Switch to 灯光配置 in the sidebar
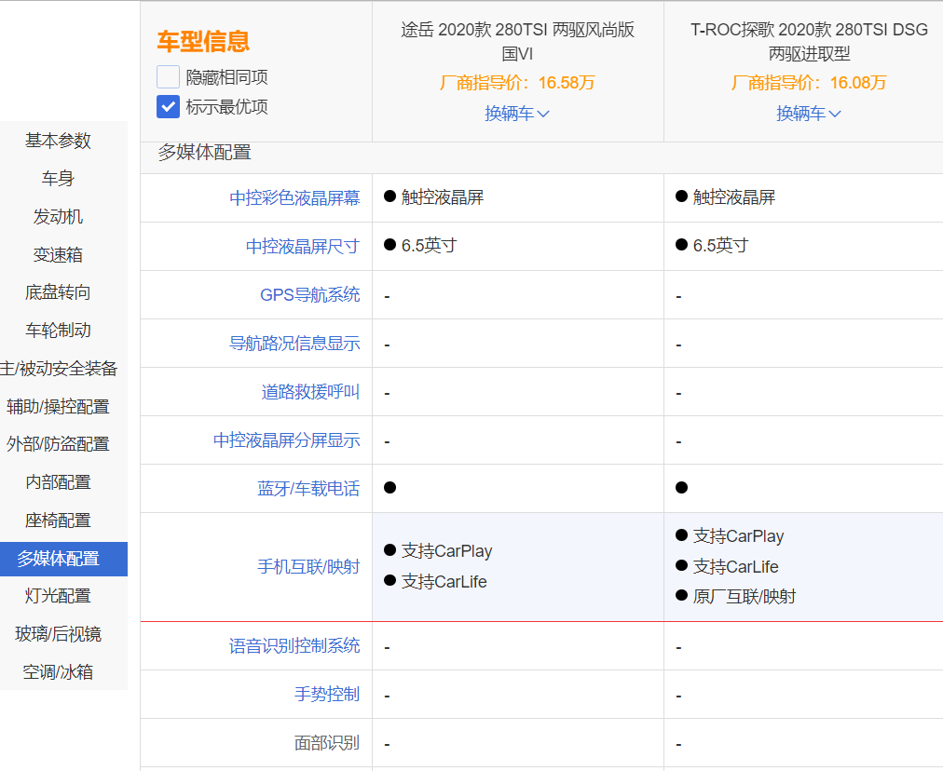Image resolution: width=943 pixels, height=771 pixels. click(x=58, y=596)
